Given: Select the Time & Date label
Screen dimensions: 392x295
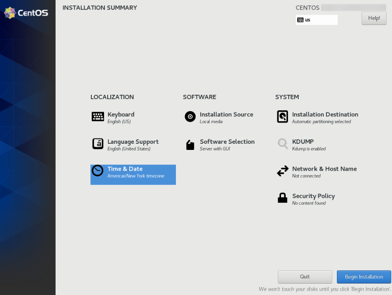Looking at the screenshot, I should (x=125, y=169).
